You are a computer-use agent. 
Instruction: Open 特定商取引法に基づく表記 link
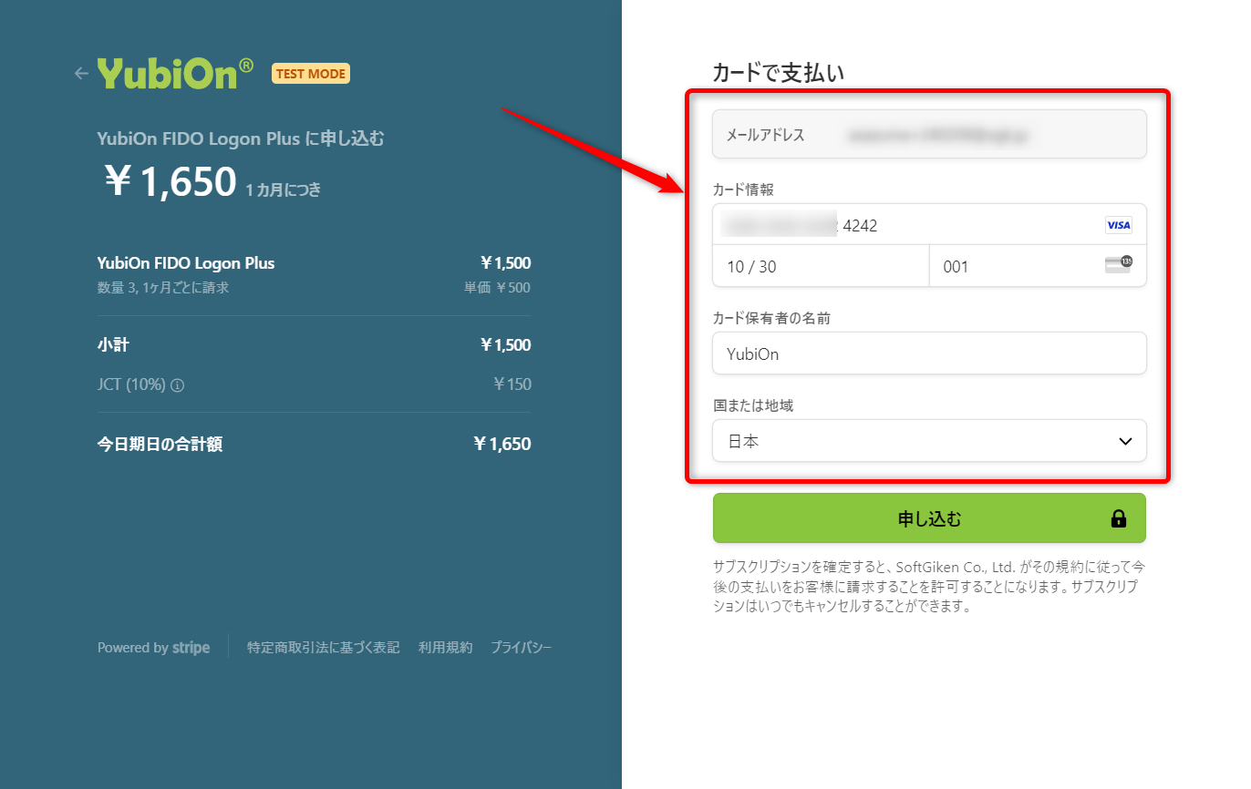[323, 648]
